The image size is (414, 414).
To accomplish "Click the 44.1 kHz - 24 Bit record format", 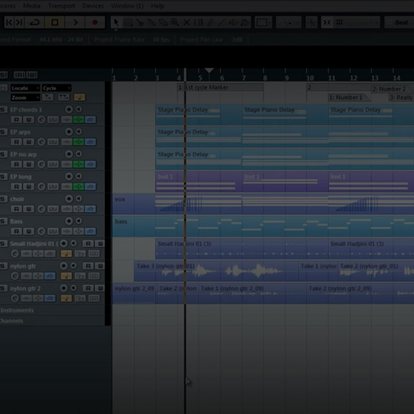I will pyautogui.click(x=61, y=40).
